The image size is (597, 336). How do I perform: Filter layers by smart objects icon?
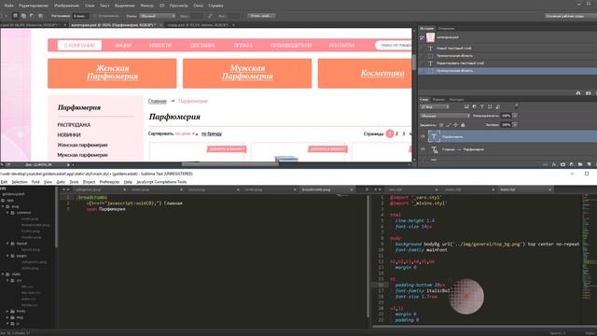point(497,106)
